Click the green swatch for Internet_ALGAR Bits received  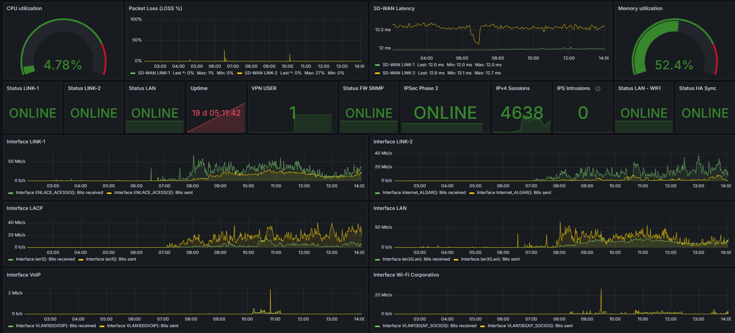[x=377, y=193]
